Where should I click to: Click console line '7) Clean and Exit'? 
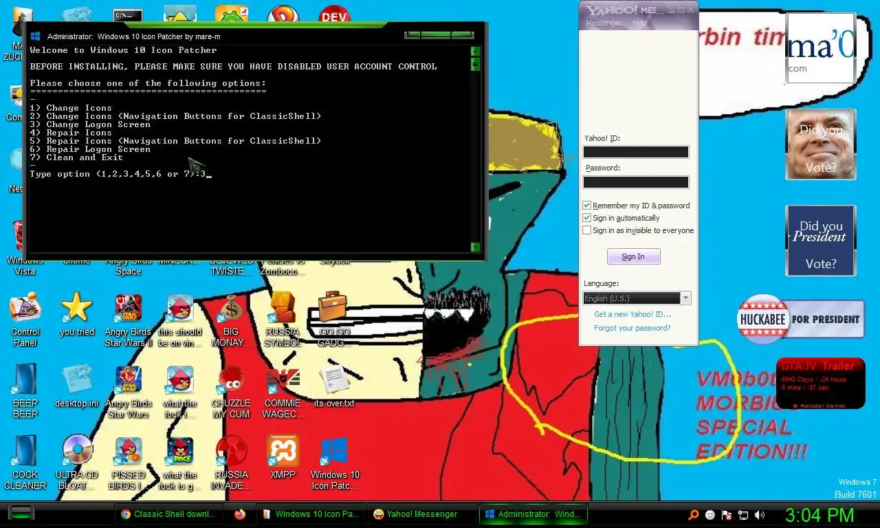(x=76, y=157)
